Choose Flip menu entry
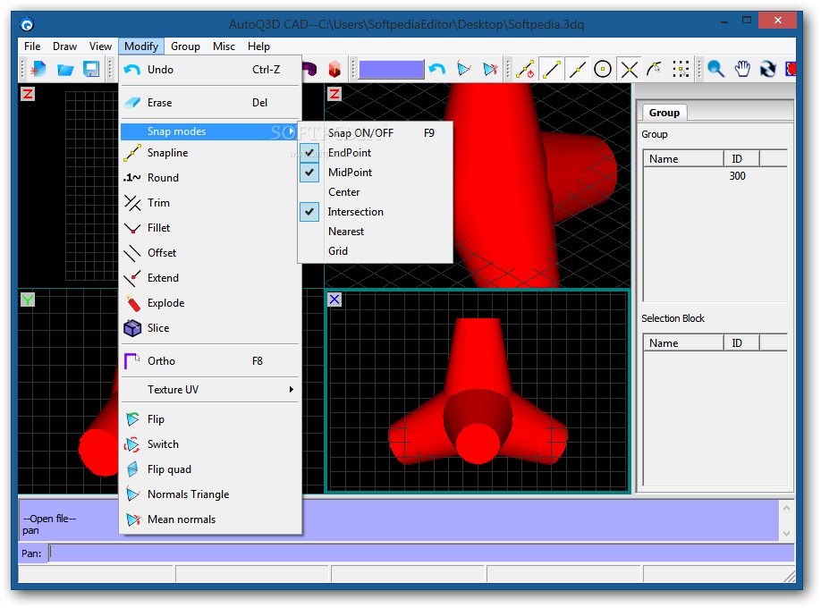The height and width of the screenshot is (608, 821). (x=210, y=419)
